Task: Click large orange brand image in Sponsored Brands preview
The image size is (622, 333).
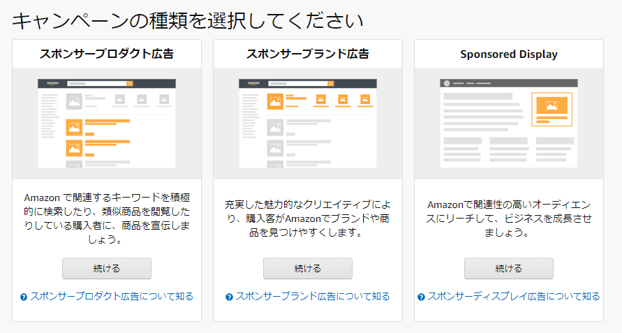Action: click(275, 102)
